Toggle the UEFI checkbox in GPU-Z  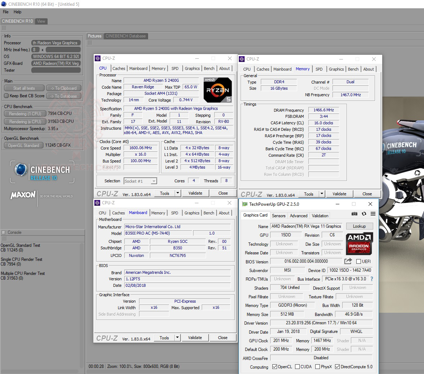(358, 262)
